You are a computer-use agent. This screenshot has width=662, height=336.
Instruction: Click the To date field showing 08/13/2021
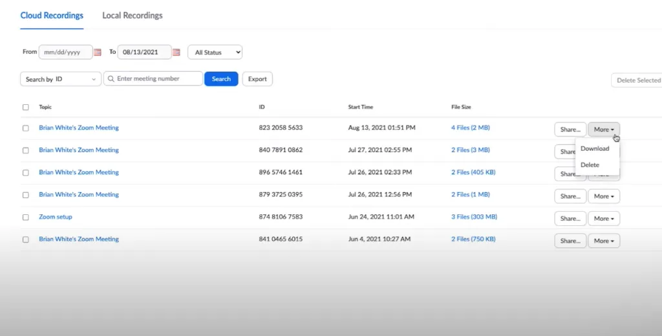144,52
